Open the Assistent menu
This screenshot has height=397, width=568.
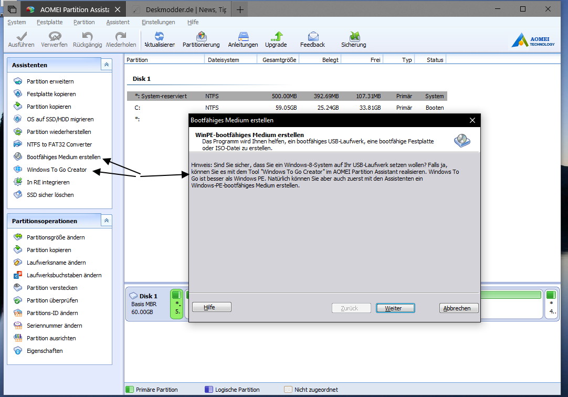[118, 22]
